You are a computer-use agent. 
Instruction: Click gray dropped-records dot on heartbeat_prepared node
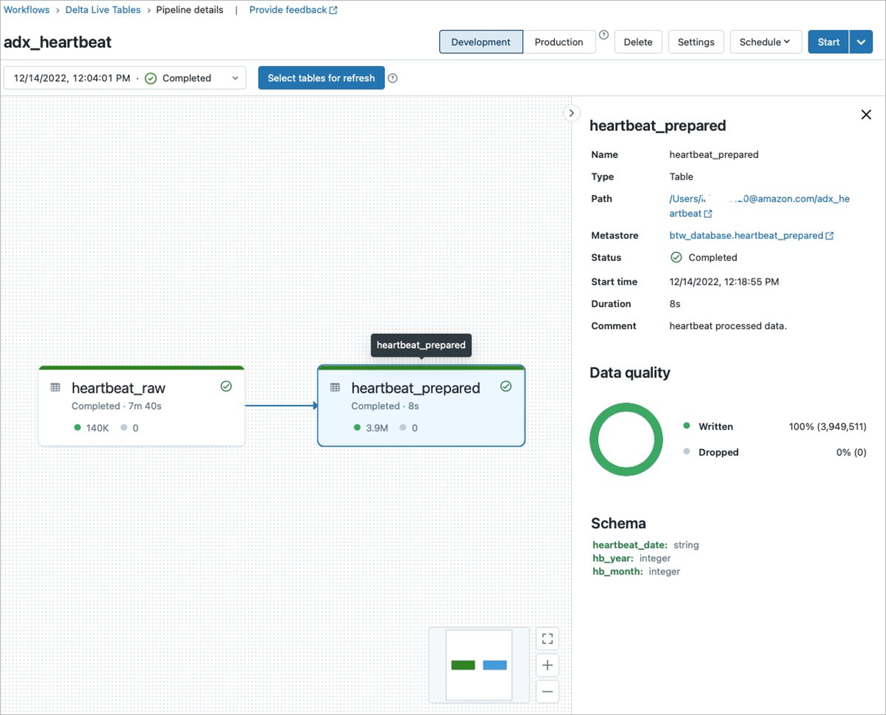pyautogui.click(x=403, y=428)
